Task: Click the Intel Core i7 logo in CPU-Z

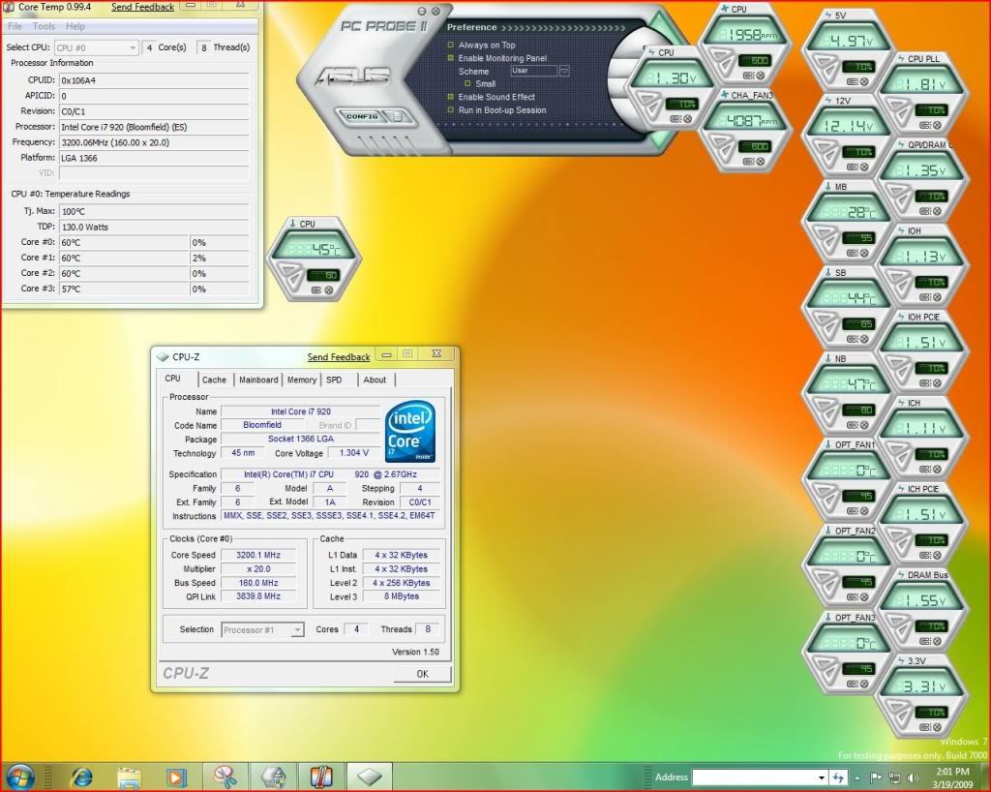Action: [409, 432]
